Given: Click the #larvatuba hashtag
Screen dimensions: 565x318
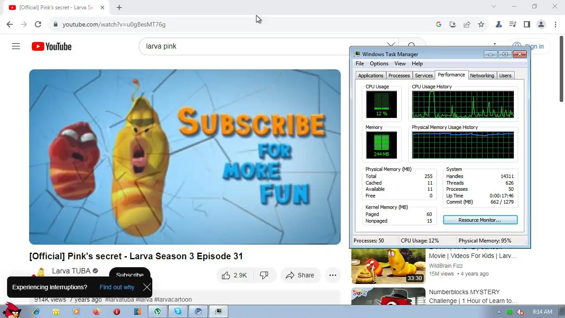Looking at the screenshot, I should [120, 299].
